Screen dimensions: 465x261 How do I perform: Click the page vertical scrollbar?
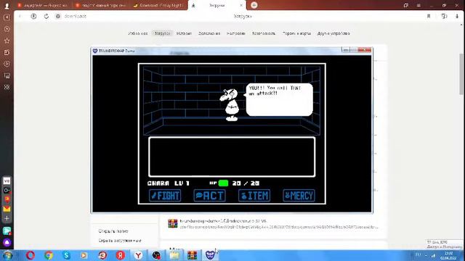pyautogui.click(x=461, y=74)
